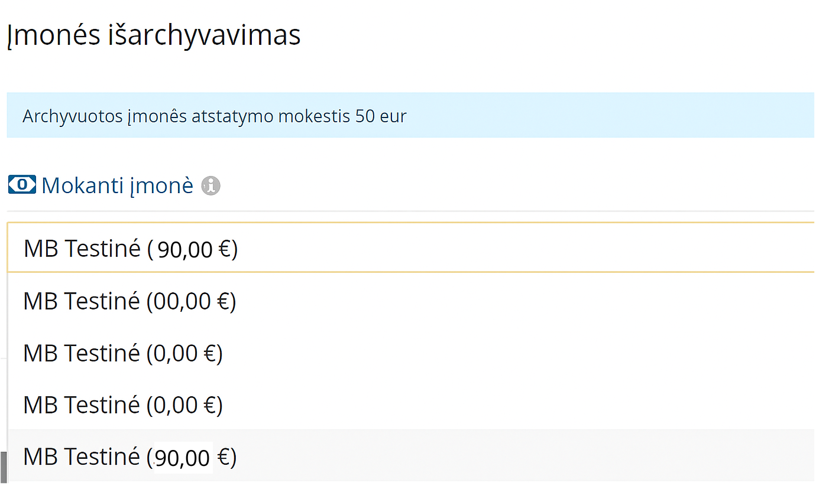Pick the highlighted "MB Testinė (90,00 €)" list entry

[x=129, y=457]
